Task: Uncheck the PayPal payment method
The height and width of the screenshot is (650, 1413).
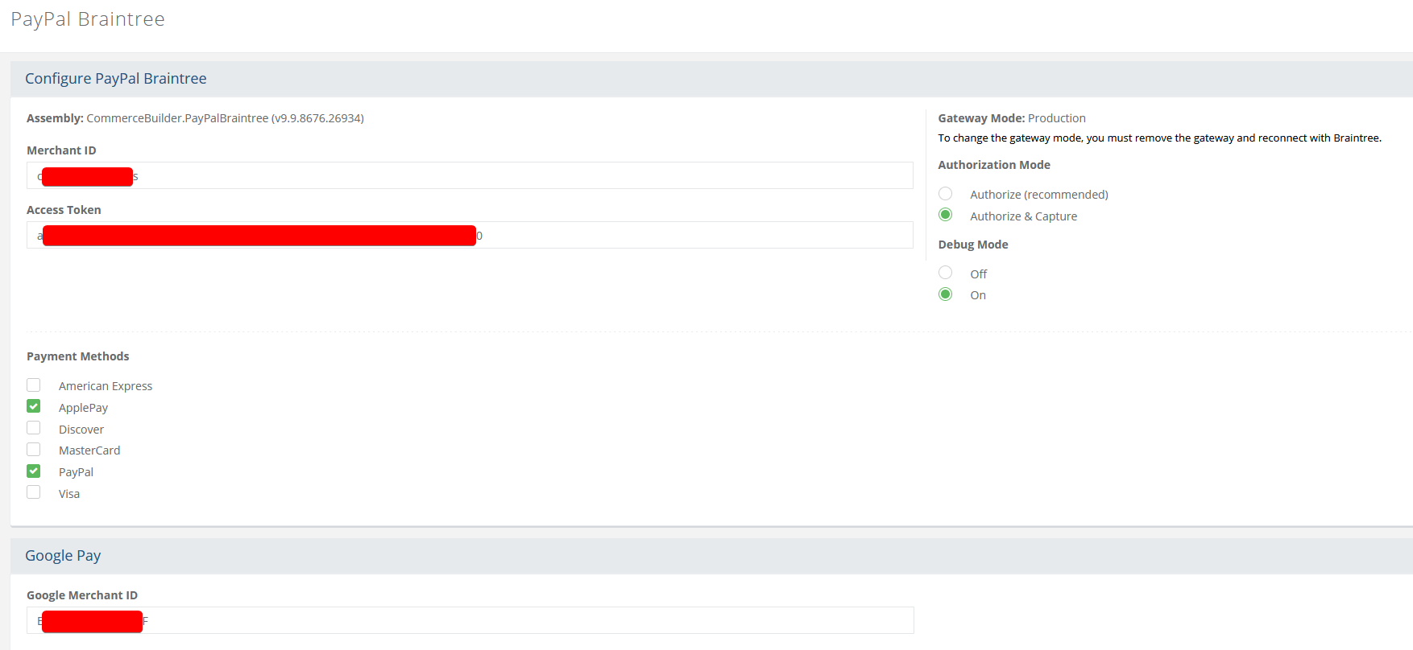Action: (34, 471)
